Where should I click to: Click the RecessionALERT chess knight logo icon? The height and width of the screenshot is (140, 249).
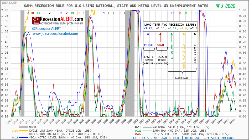point(36,21)
